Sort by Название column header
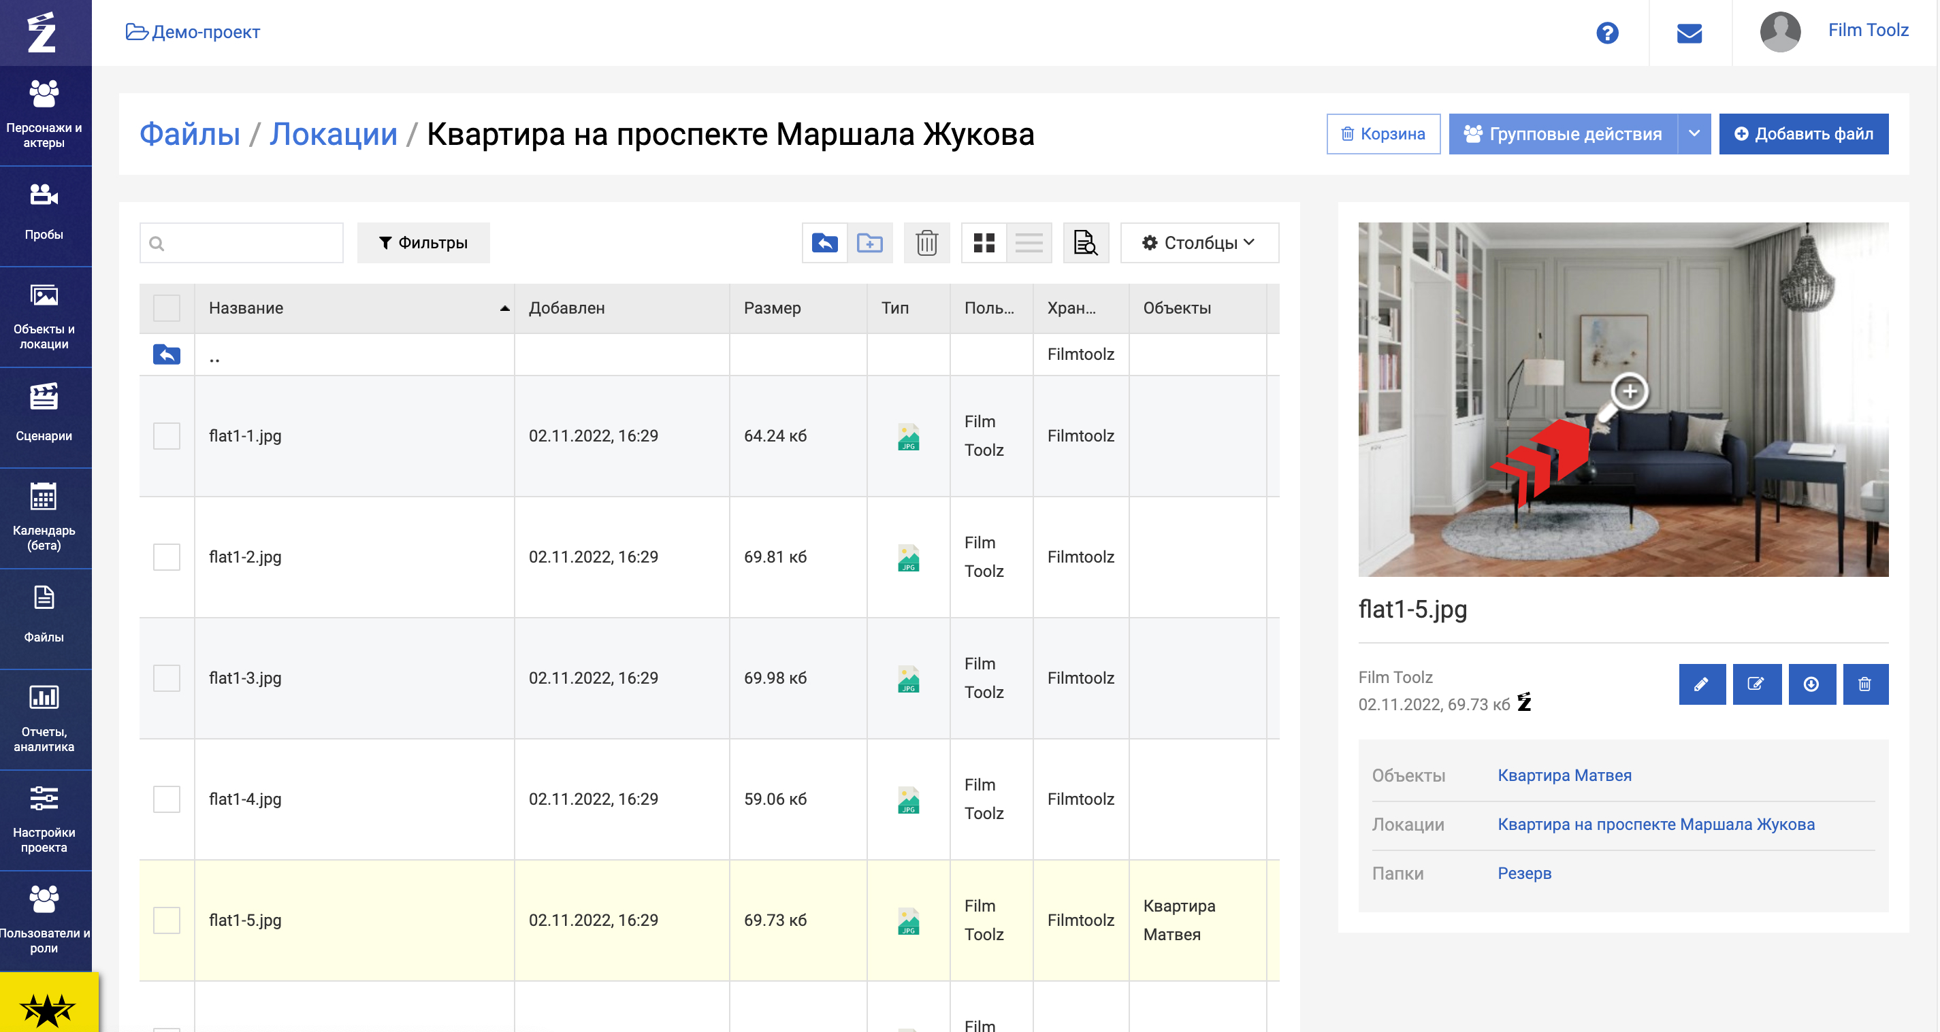Image resolution: width=1940 pixels, height=1032 pixels. click(x=355, y=309)
